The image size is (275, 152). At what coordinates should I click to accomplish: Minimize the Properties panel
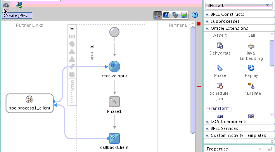pyautogui.click(x=270, y=149)
